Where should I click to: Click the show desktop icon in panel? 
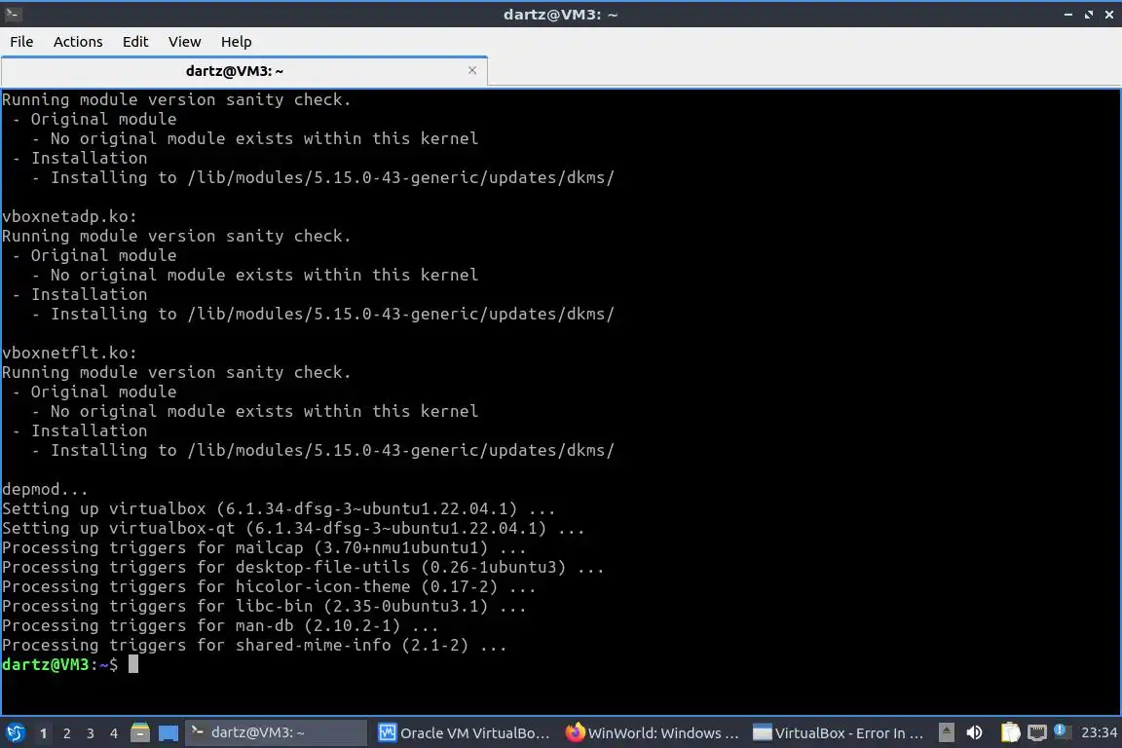click(168, 733)
